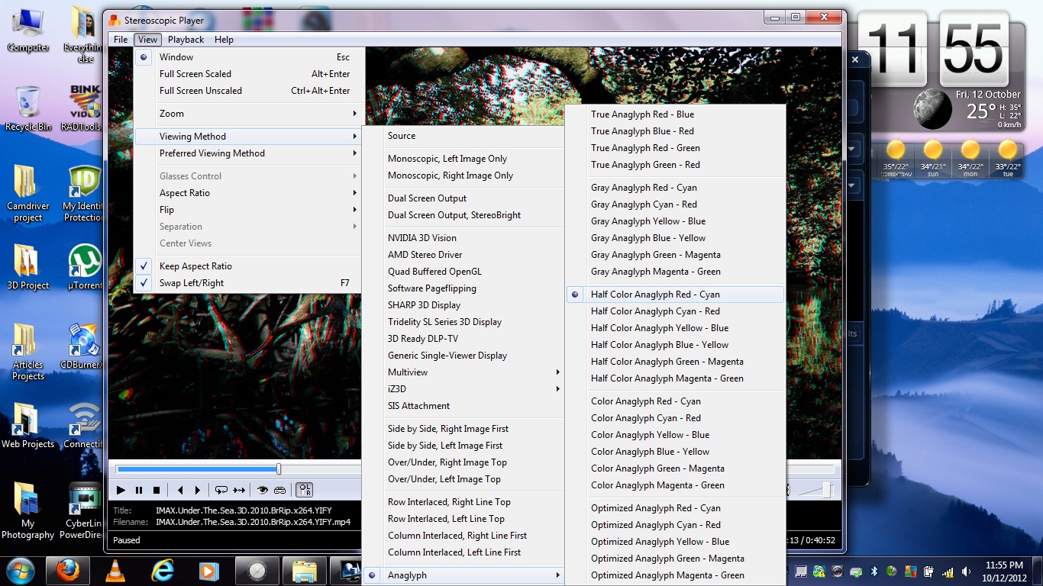Click the safely remove hardware tray icon
This screenshot has height=586, width=1043.
pos(855,571)
